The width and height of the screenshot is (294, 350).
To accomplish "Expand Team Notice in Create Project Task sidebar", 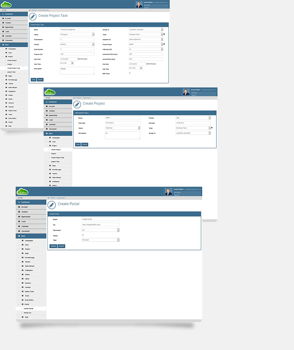I will click(14, 118).
